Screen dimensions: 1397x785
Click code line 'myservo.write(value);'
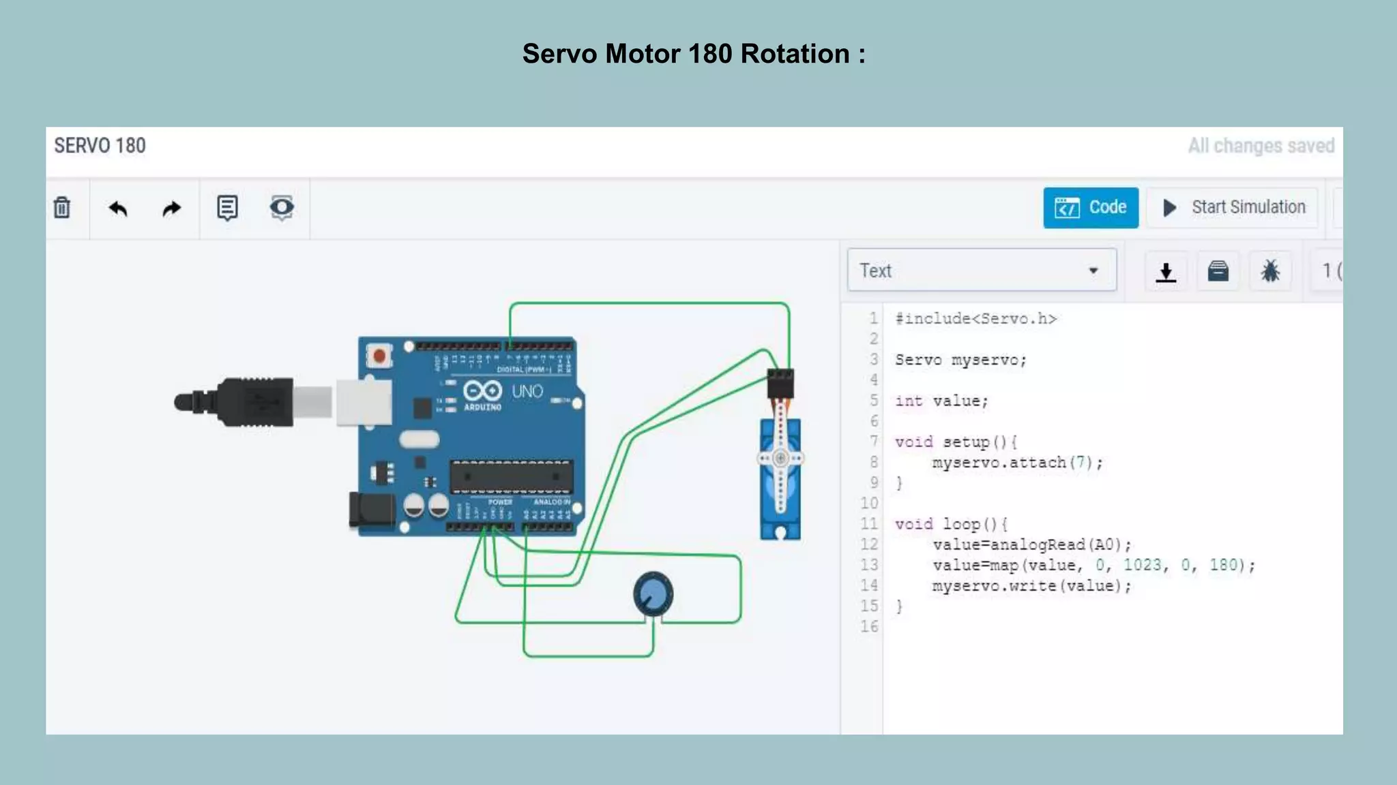tap(1031, 585)
